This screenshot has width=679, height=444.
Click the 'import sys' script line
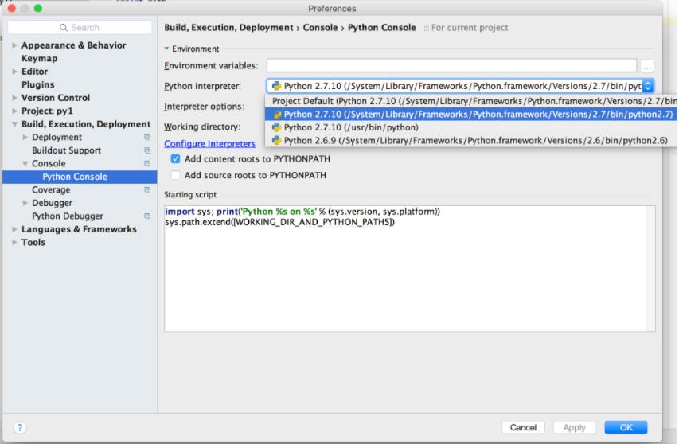coord(302,212)
